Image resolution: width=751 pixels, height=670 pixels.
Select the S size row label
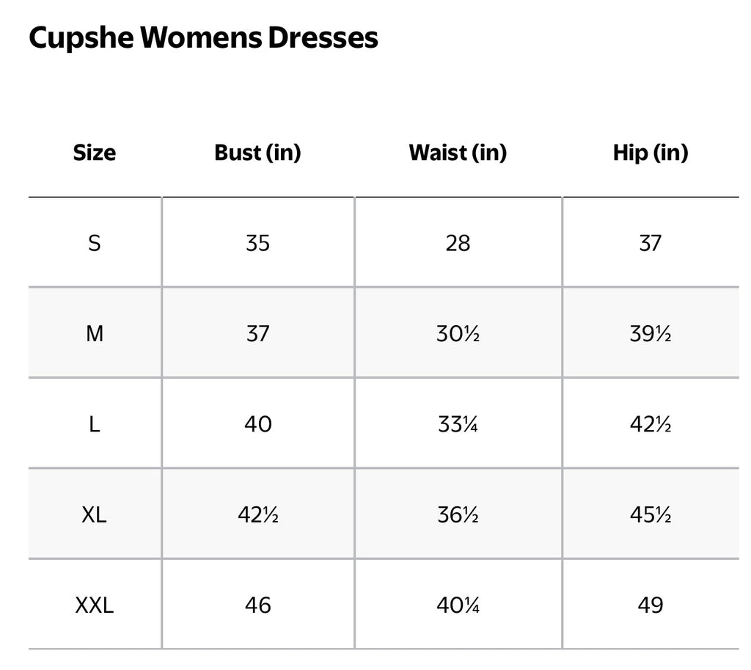95,243
